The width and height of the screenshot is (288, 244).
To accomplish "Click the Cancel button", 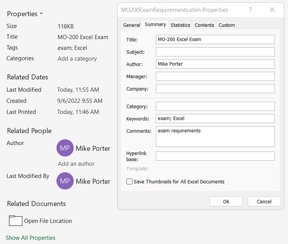I will coord(264,202).
